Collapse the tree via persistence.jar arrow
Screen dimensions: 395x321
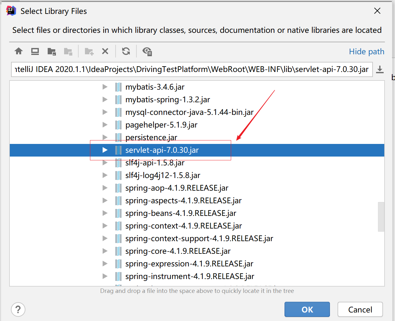click(105, 137)
